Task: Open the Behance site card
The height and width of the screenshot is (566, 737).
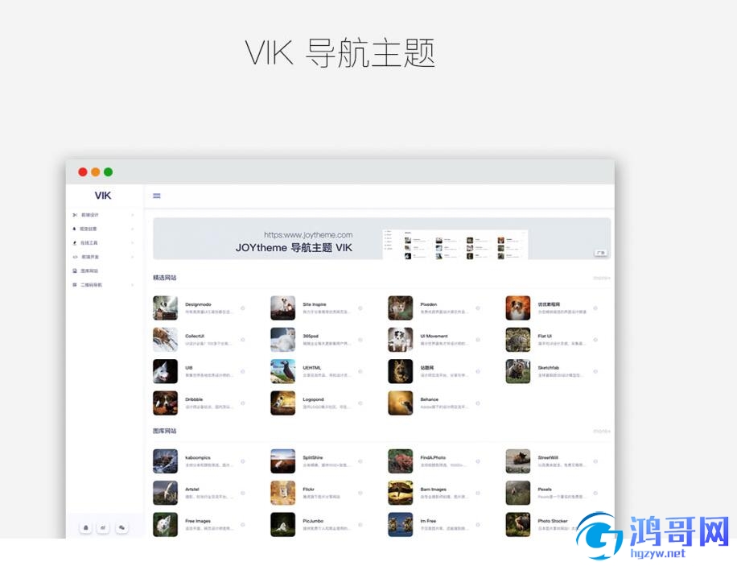Action: click(434, 403)
